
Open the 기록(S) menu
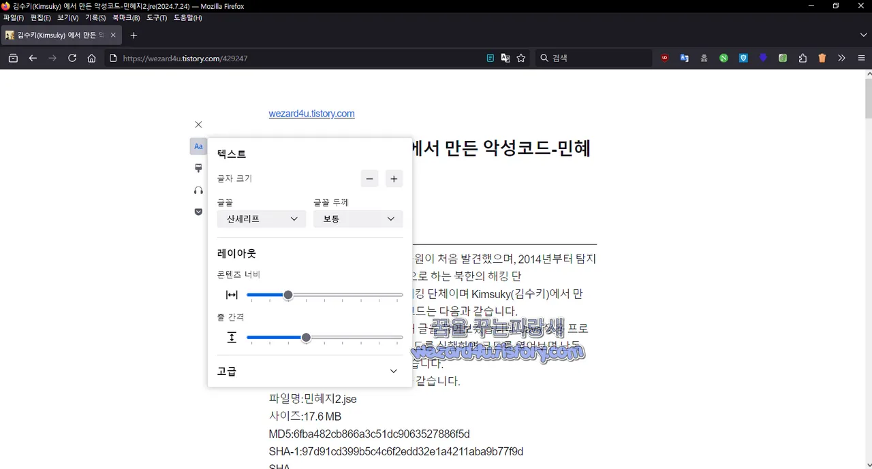point(95,18)
